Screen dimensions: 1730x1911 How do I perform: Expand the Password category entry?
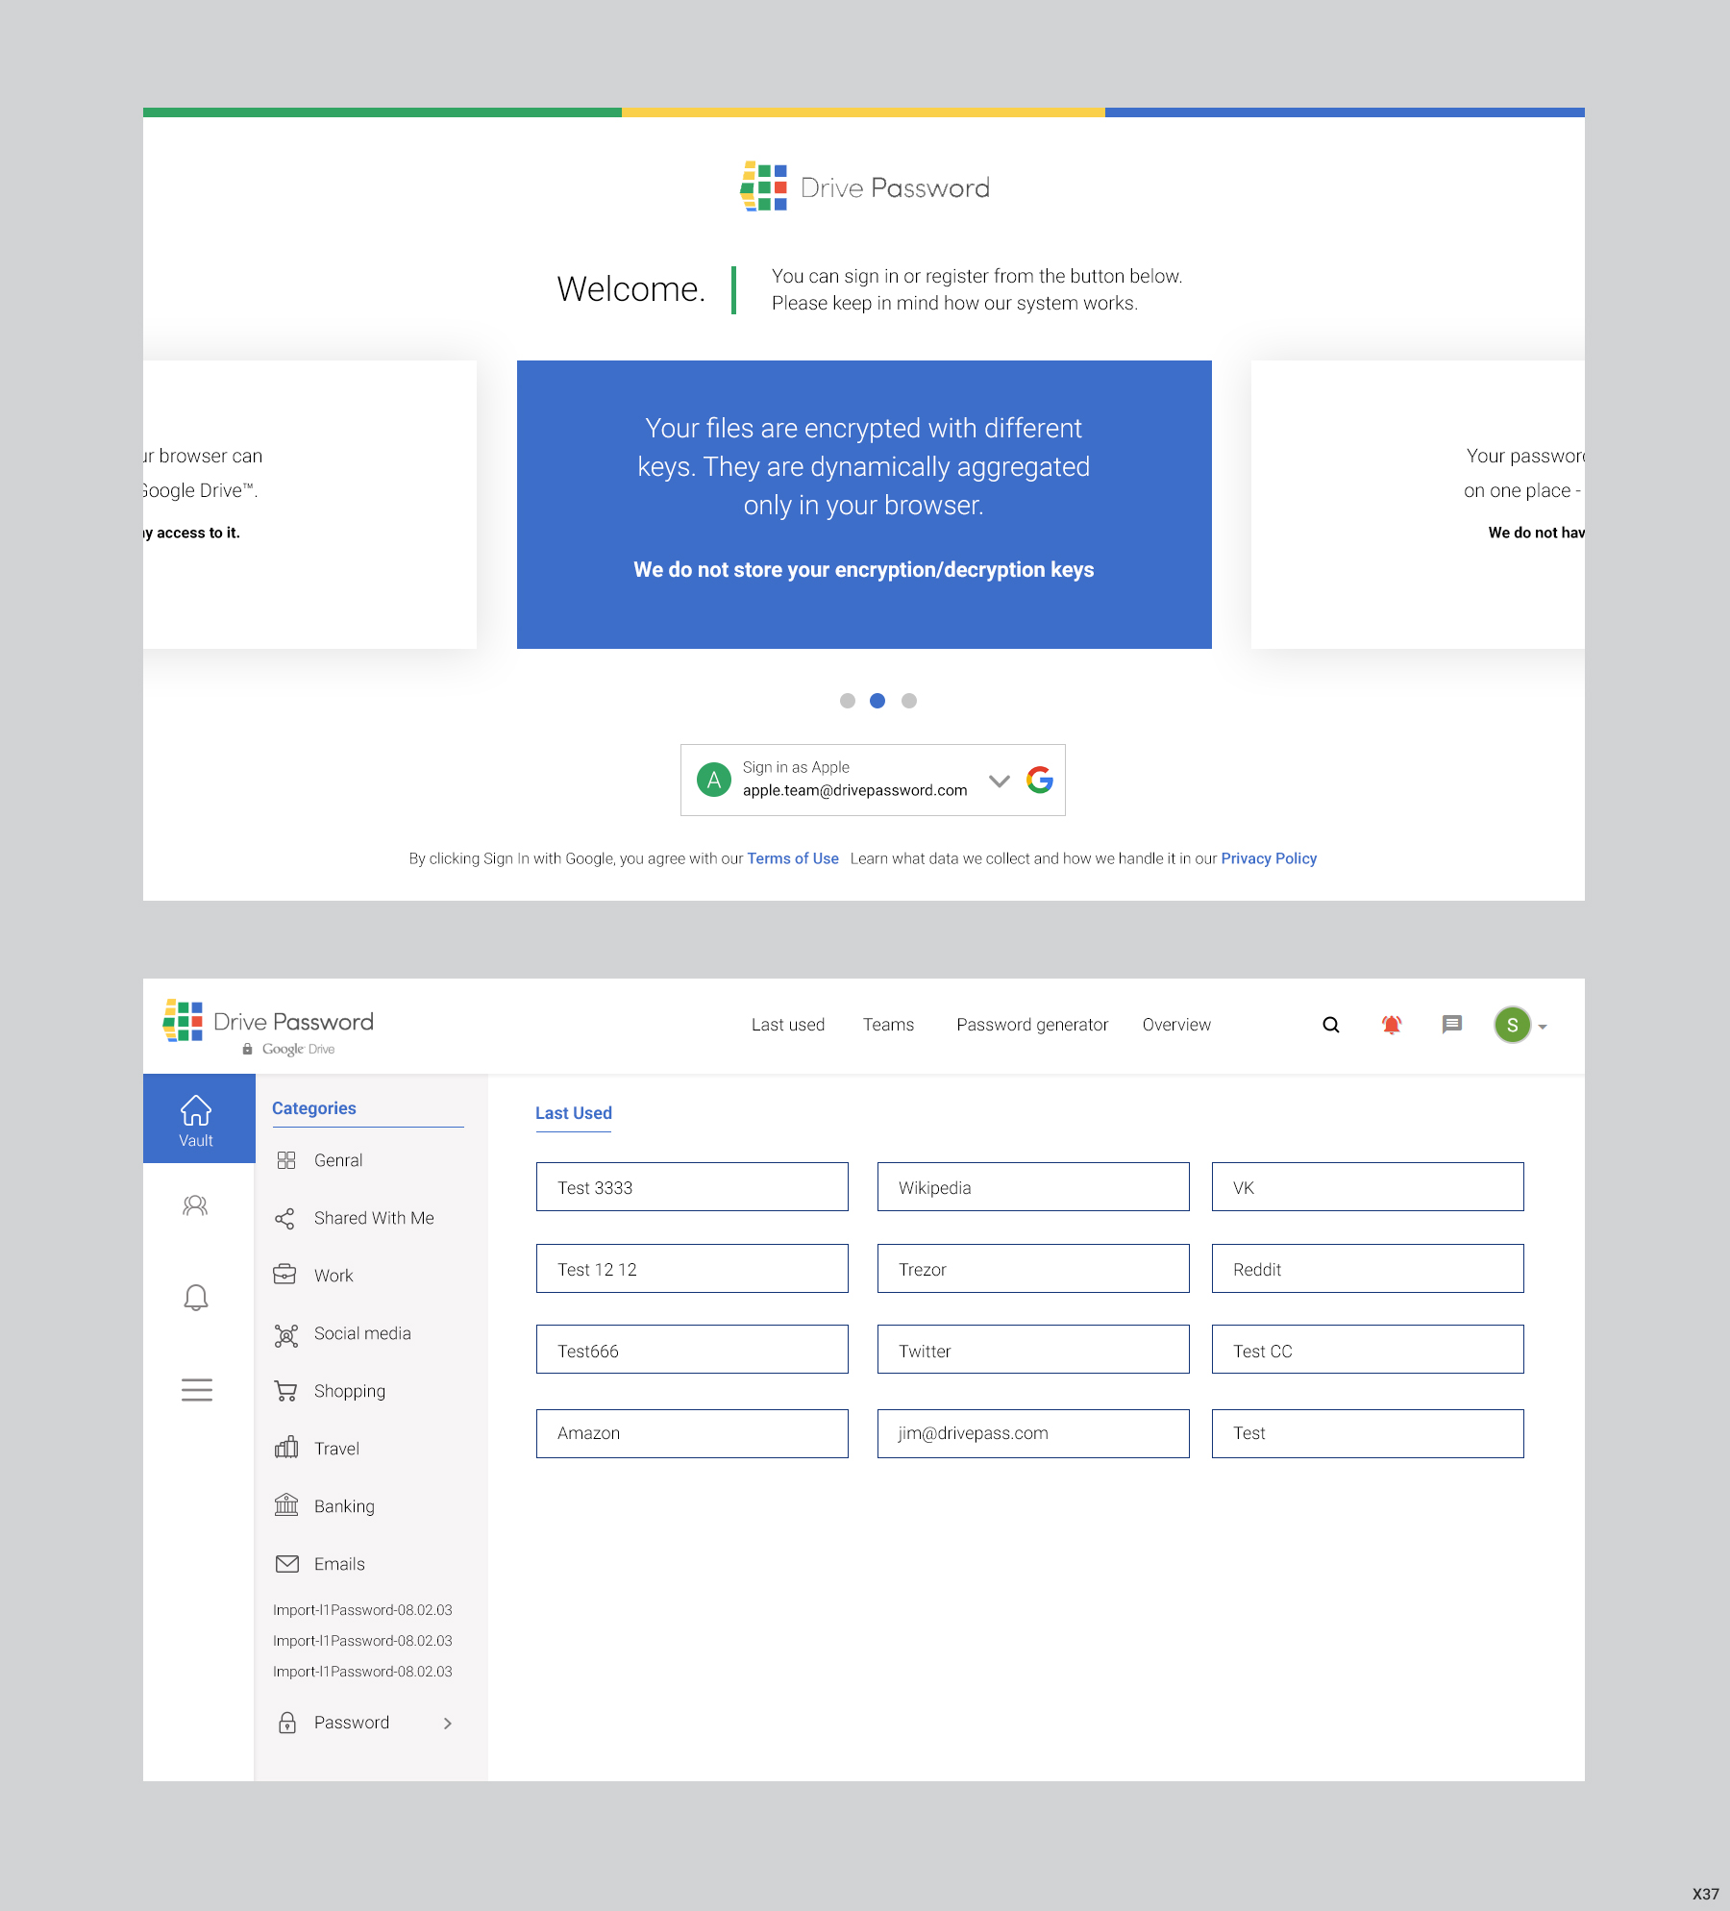click(x=447, y=1723)
